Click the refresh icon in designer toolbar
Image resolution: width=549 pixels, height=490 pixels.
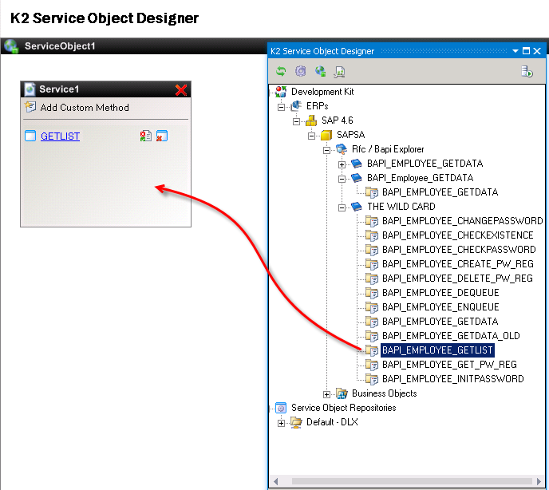tap(281, 72)
